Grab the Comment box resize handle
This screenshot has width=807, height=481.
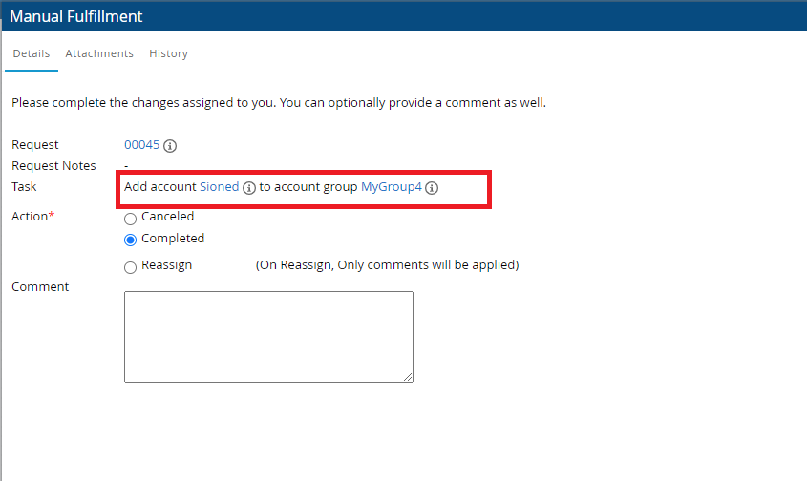(409, 378)
